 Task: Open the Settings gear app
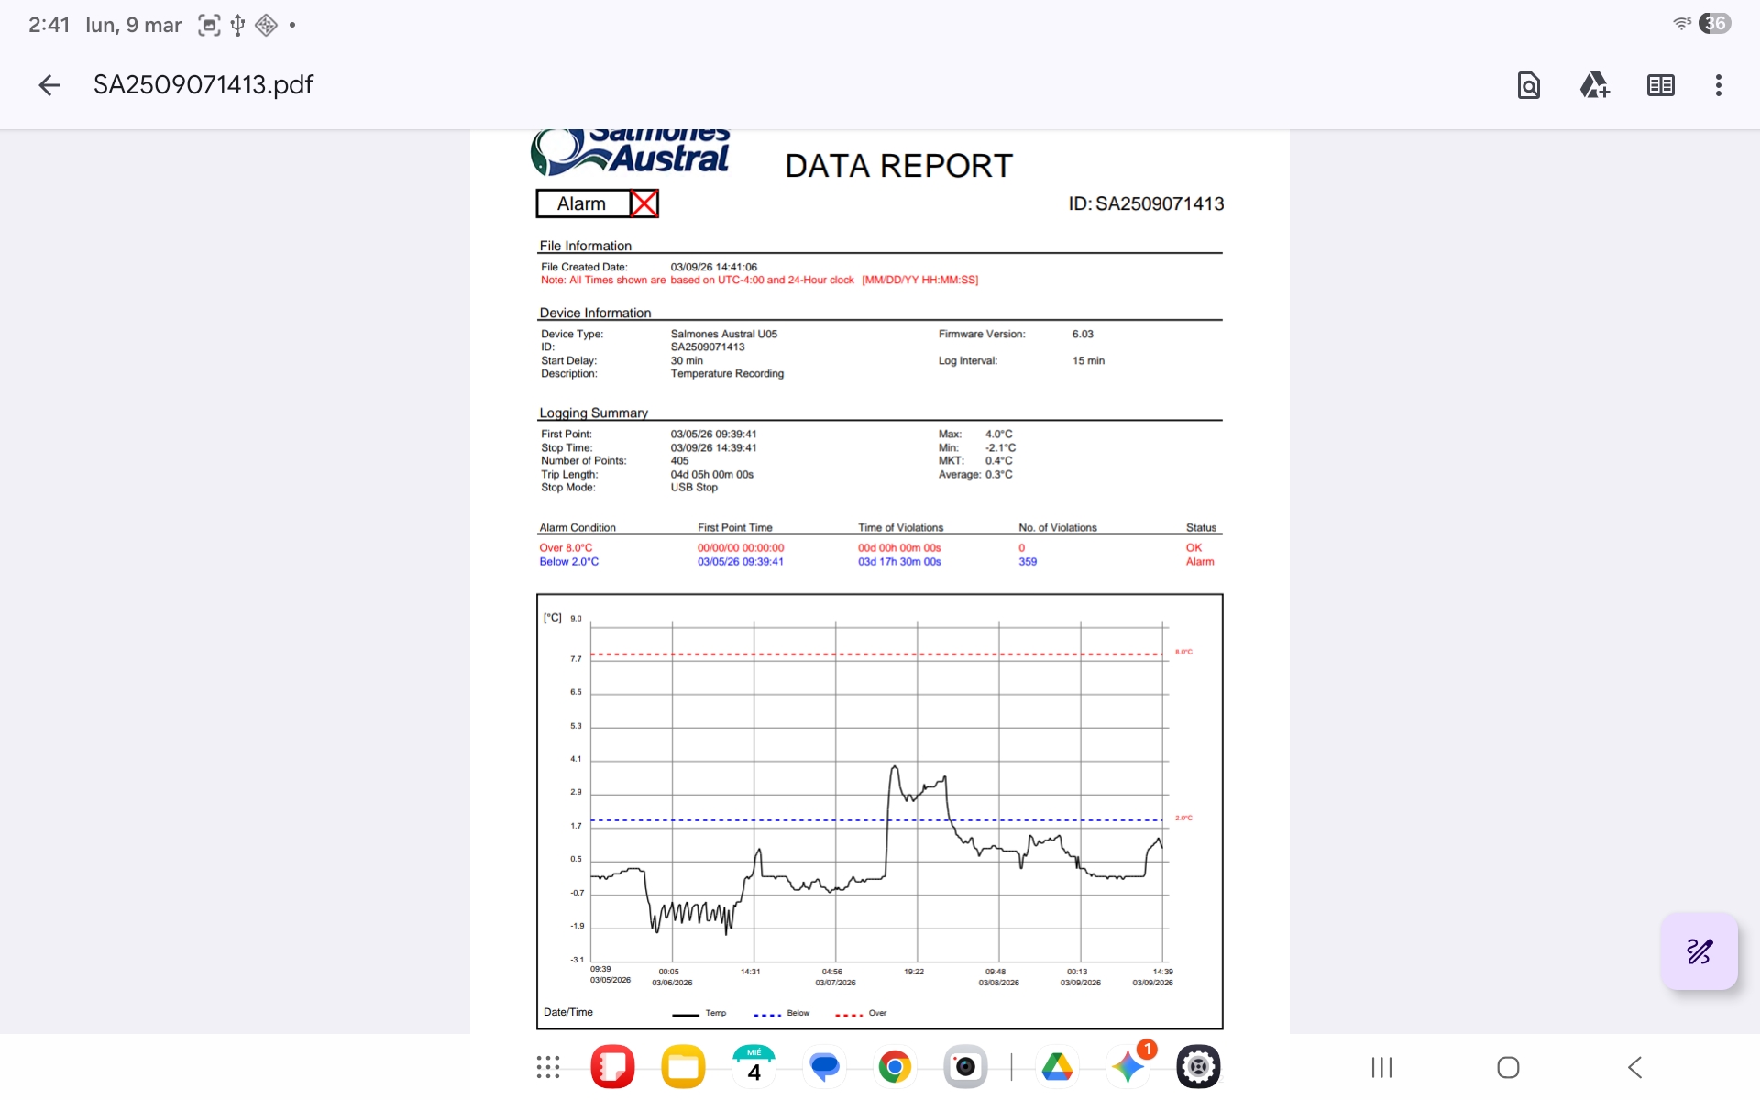pyautogui.click(x=1198, y=1067)
